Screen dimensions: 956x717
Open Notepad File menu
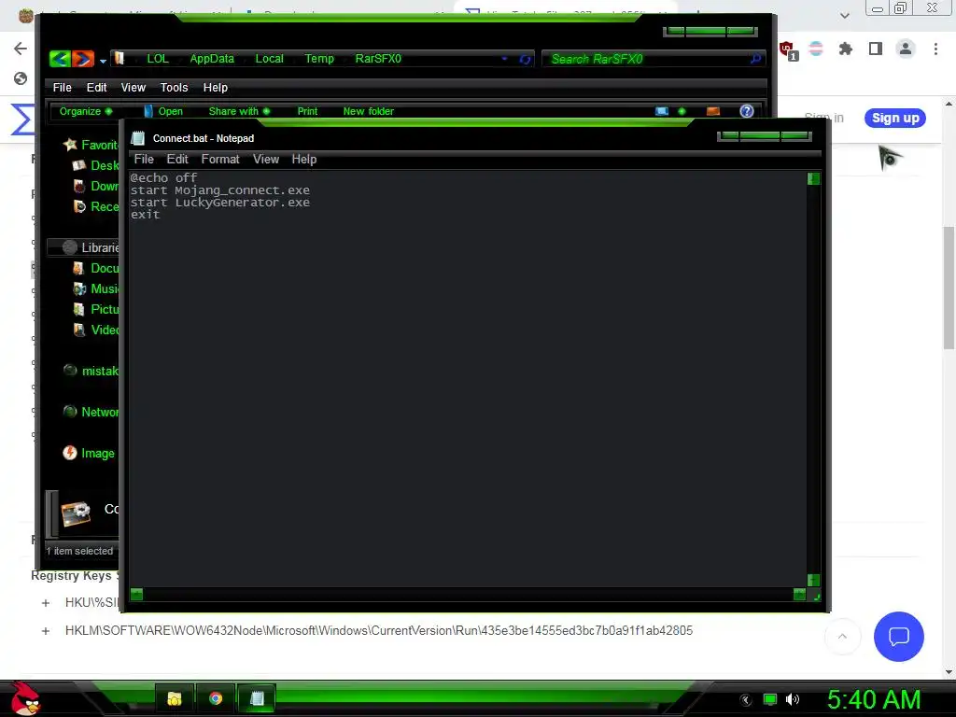pyautogui.click(x=144, y=159)
